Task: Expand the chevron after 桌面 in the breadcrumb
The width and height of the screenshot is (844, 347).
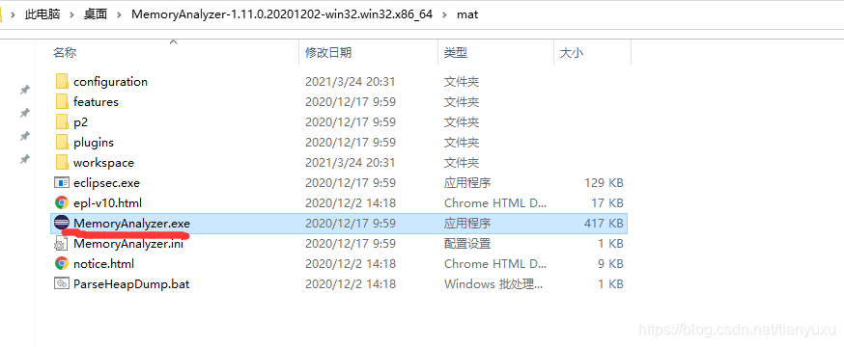Action: (119, 15)
